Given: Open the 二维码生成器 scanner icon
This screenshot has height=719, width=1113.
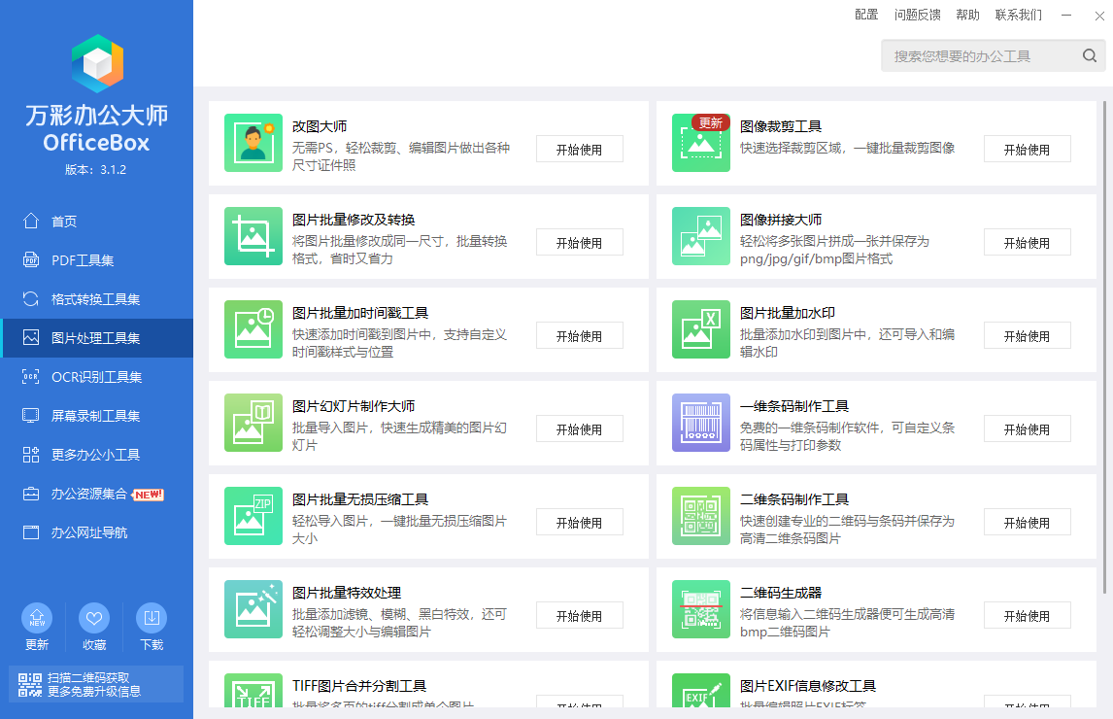Looking at the screenshot, I should [701, 609].
